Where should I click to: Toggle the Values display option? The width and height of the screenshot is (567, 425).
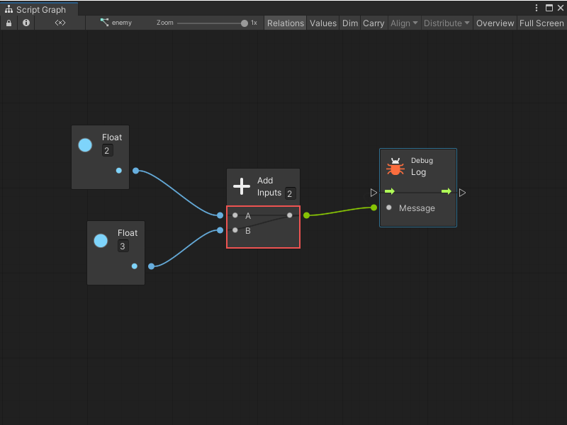click(x=323, y=23)
